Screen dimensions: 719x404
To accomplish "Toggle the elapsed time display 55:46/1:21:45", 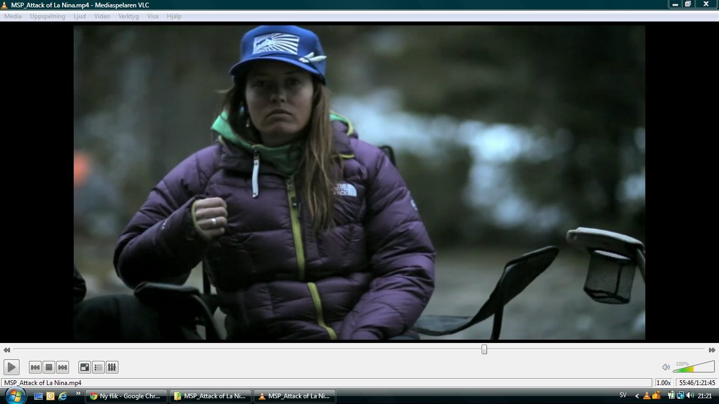I will click(x=697, y=383).
